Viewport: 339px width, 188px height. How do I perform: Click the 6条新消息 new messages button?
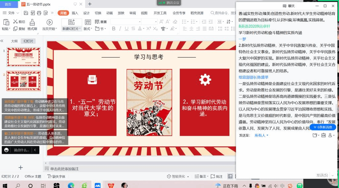tap(322, 127)
